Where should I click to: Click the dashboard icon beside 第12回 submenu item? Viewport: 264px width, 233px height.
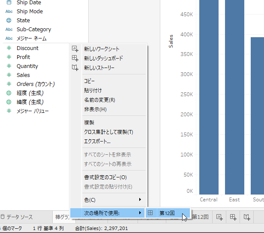[x=150, y=212]
